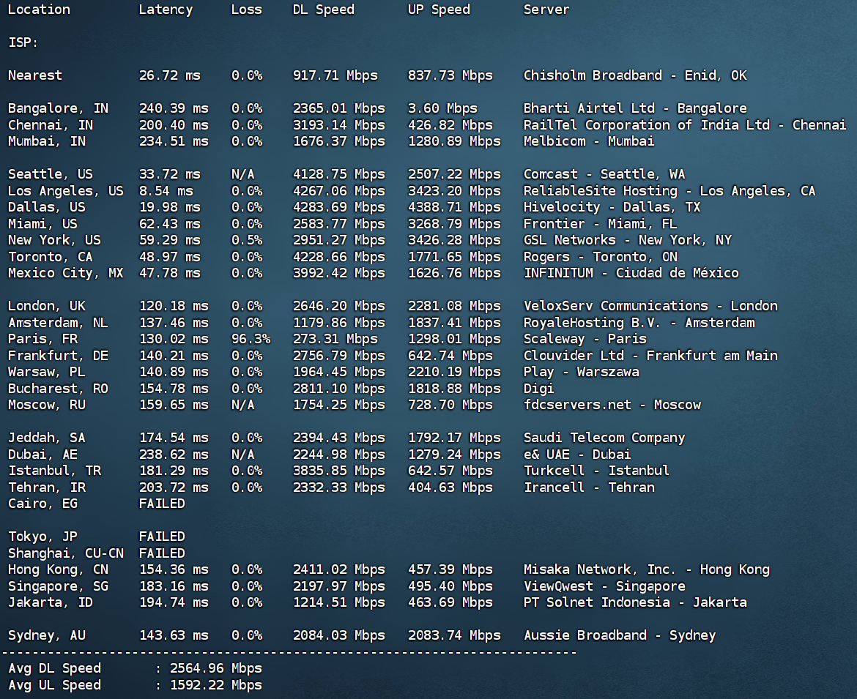
Task: Click 'Scaleway - Paris' server
Action: (585, 339)
